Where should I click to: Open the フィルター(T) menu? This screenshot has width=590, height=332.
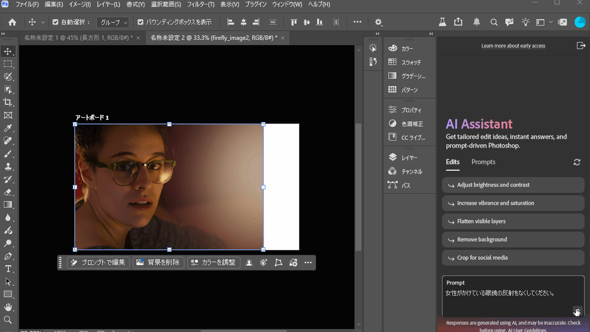pos(201,4)
